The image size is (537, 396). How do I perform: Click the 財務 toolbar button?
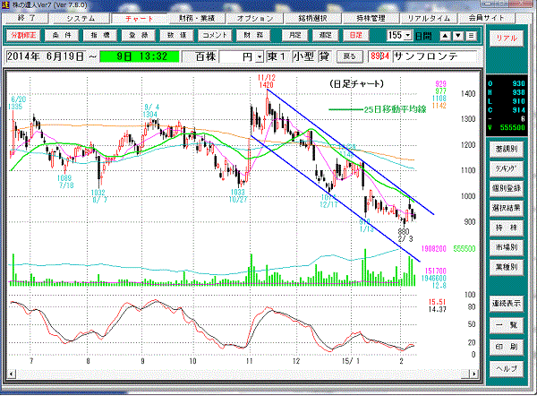click(253, 35)
